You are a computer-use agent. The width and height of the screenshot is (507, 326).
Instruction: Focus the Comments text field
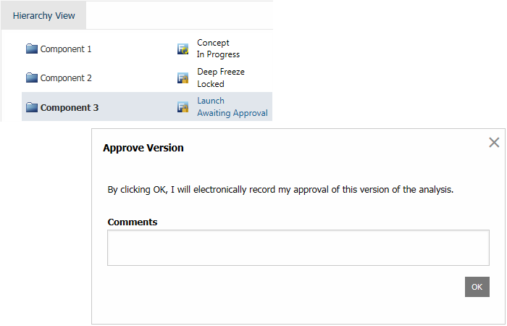(x=298, y=248)
